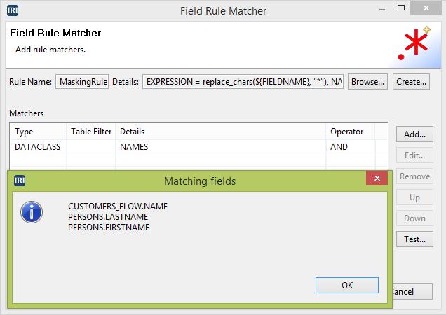This screenshot has width=446, height=315.
Task: Click the Details expression text field
Action: 243,82
